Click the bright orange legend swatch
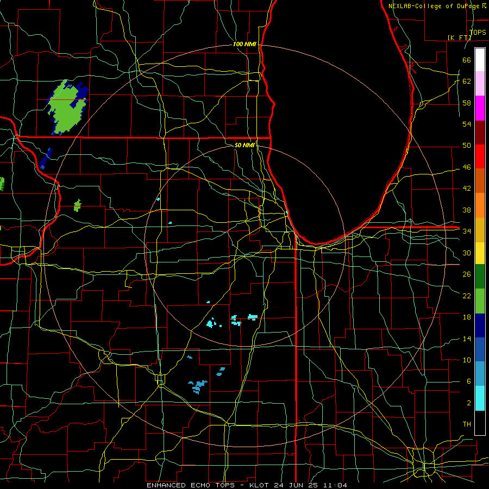The image size is (489, 489). tap(480, 205)
